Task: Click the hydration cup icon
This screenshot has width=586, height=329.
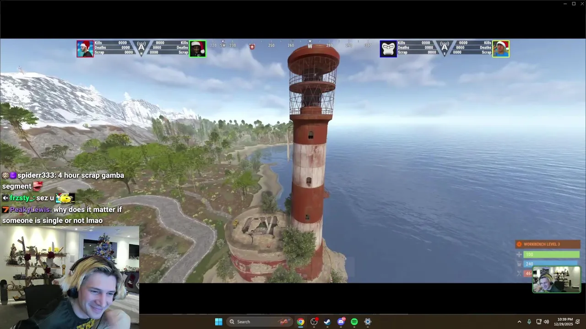Action: 519,264
